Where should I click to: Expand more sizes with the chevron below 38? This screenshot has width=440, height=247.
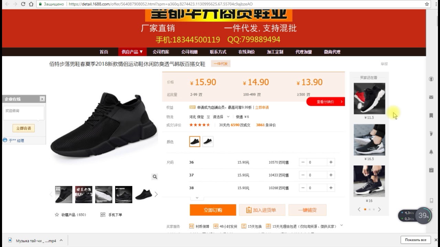pos(197,198)
